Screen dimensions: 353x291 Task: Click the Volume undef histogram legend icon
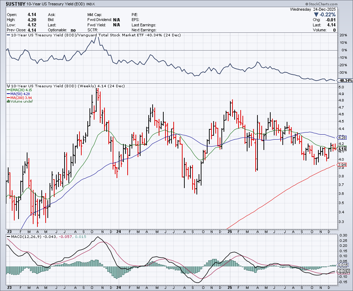[x=9, y=102]
